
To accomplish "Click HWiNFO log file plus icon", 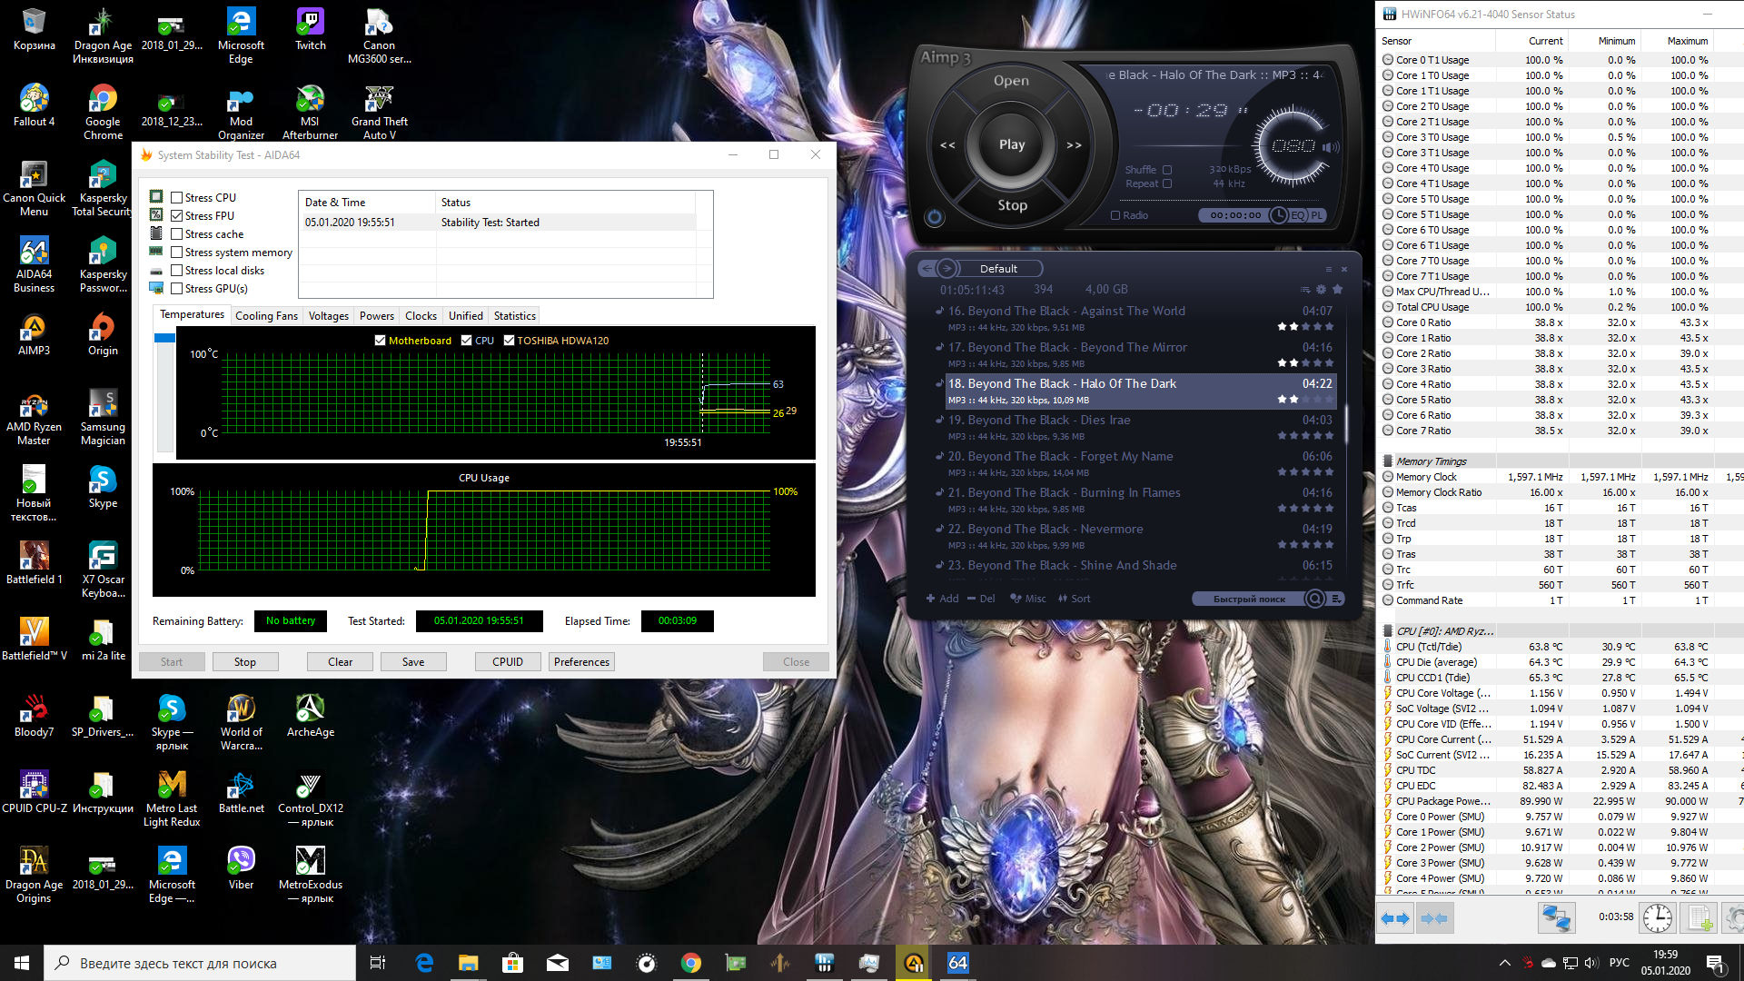I will click(x=1699, y=918).
